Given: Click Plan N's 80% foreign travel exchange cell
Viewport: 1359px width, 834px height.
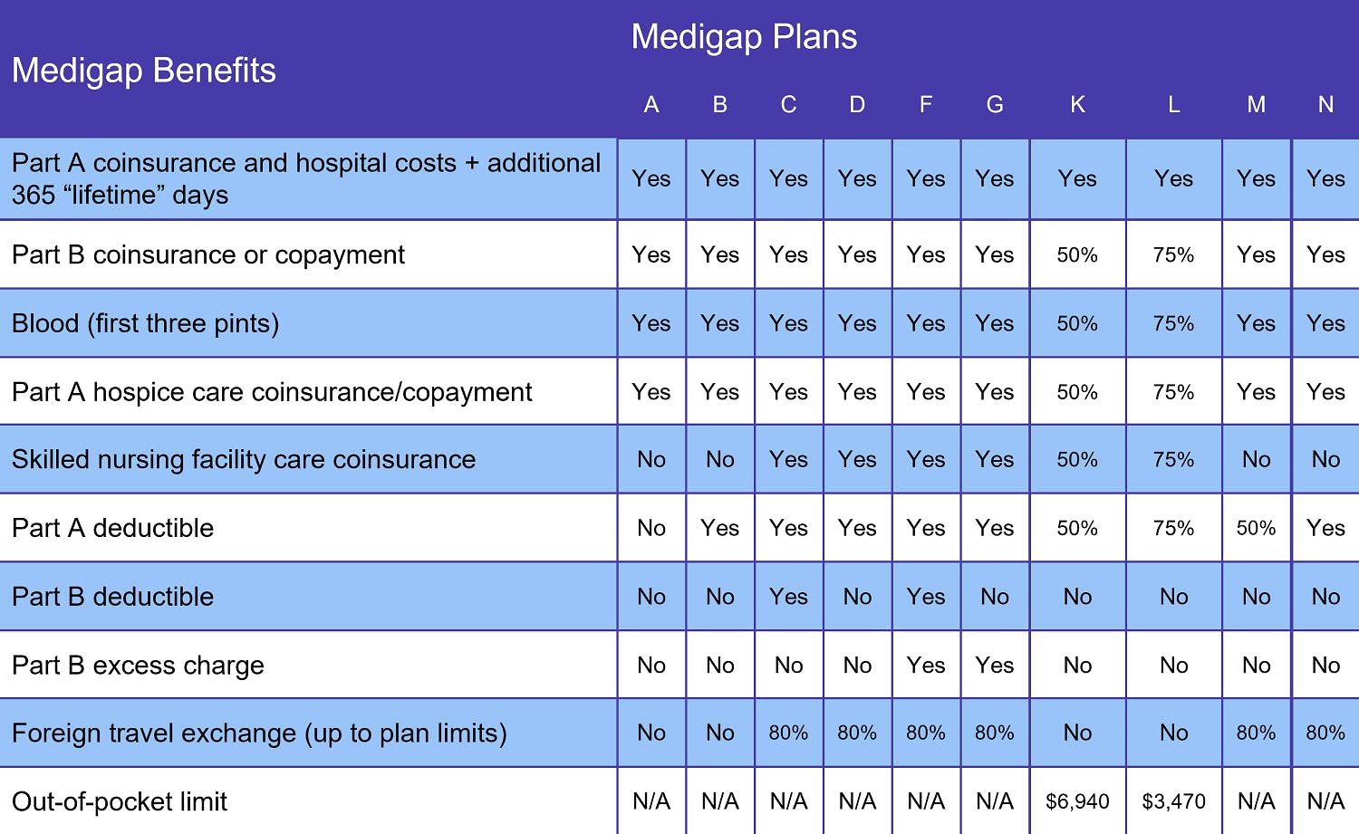Looking at the screenshot, I should coord(1325,733).
